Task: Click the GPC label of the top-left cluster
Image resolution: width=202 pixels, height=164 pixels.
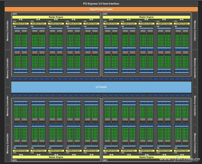Action: [x=15, y=14]
